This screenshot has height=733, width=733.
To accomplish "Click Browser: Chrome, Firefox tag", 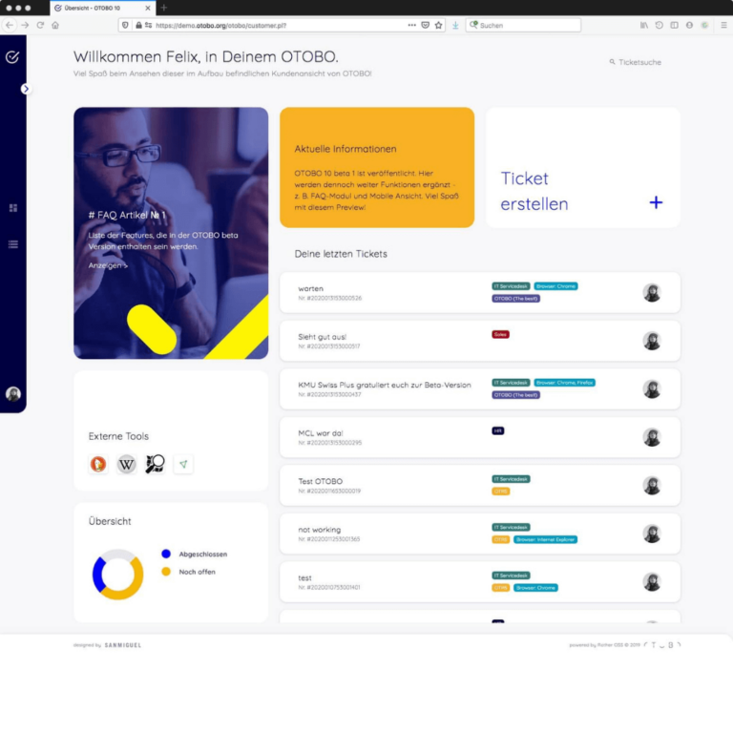I will pos(564,383).
